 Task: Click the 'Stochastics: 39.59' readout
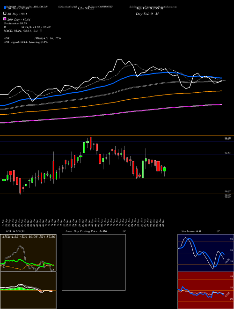tap(15, 23)
